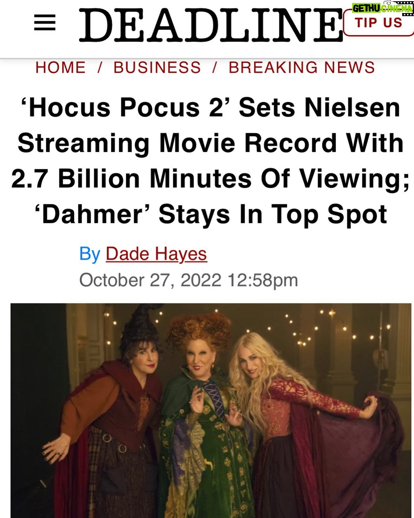Open the BUSINESS breadcrumb section
The height and width of the screenshot is (518, 414).
click(157, 68)
